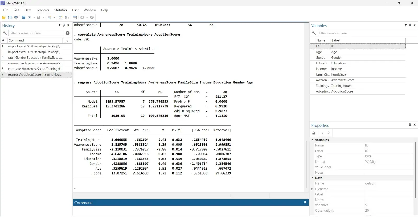Open the Data Editor (Edit) icon

61,17
